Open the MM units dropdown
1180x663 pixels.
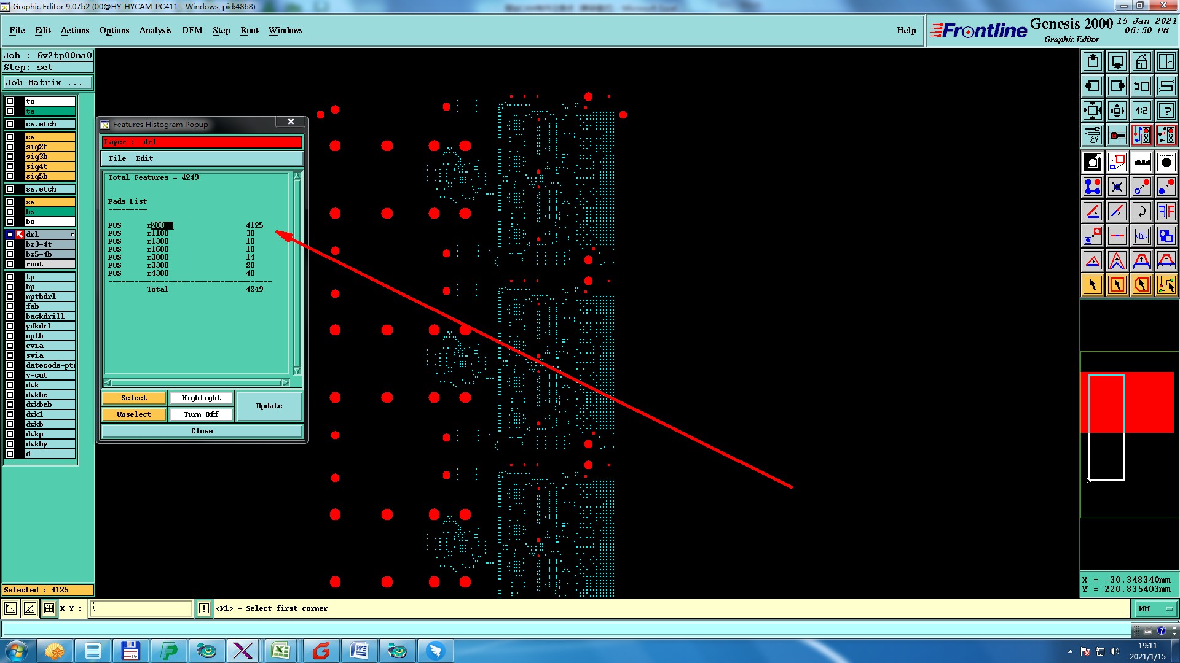pos(1155,608)
